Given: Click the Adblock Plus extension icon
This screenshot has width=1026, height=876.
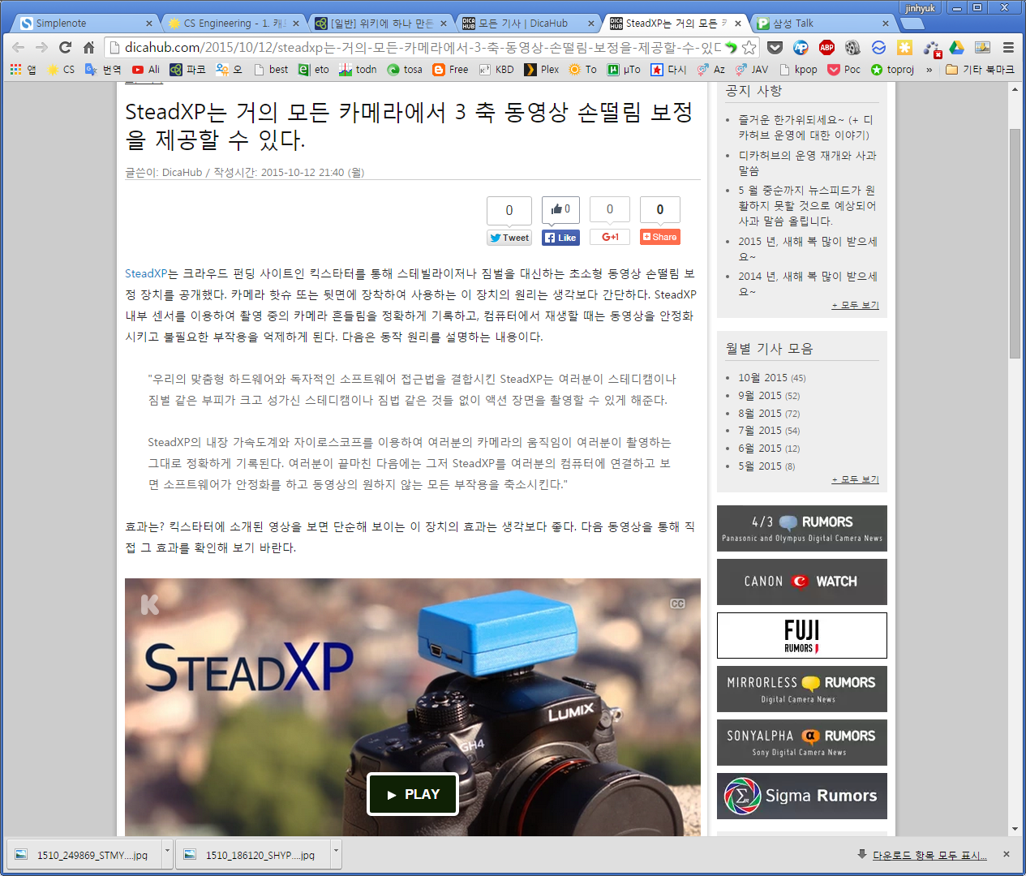Looking at the screenshot, I should (826, 48).
